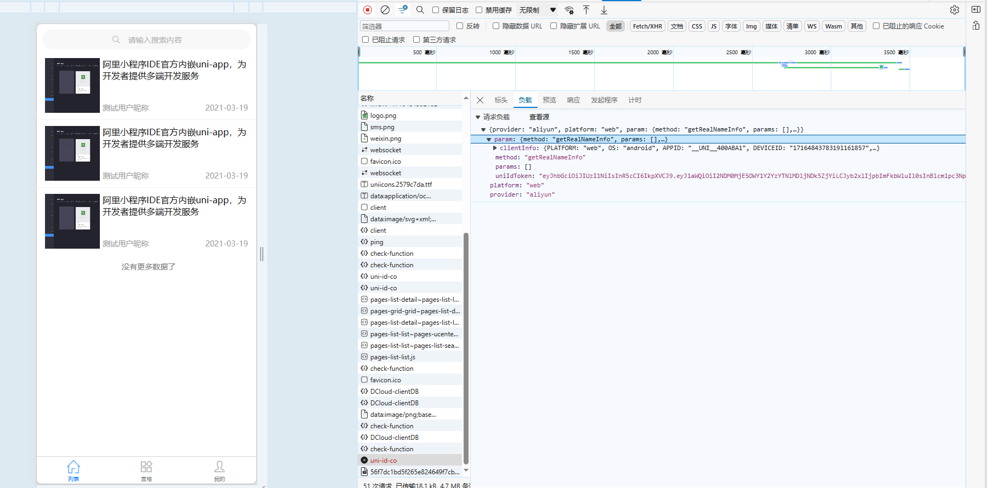Image resolution: width=987 pixels, height=488 pixels.
Task: Clear the network log with the clear icon
Action: coord(385,10)
